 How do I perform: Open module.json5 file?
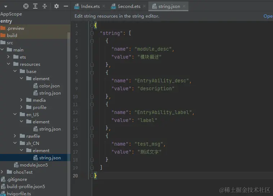(34, 165)
